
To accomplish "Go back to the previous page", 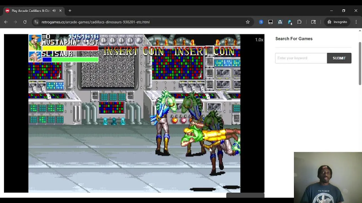I will (x=6, y=22).
